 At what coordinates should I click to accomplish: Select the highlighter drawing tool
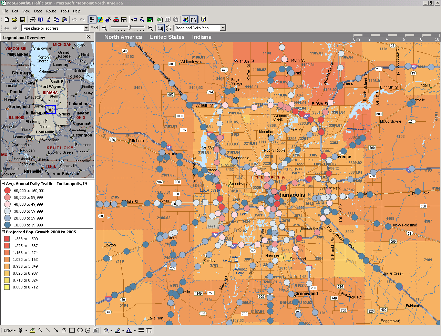(32, 330)
